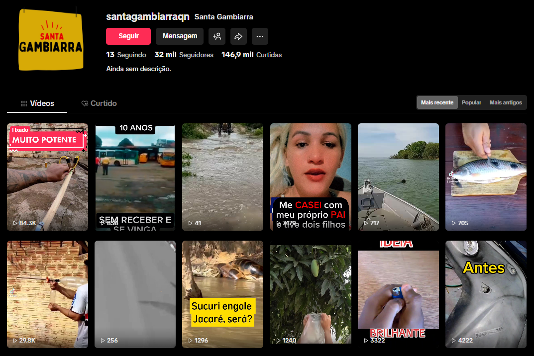Click the Seguir follow button
Viewport: 534px width, 356px height.
point(128,36)
